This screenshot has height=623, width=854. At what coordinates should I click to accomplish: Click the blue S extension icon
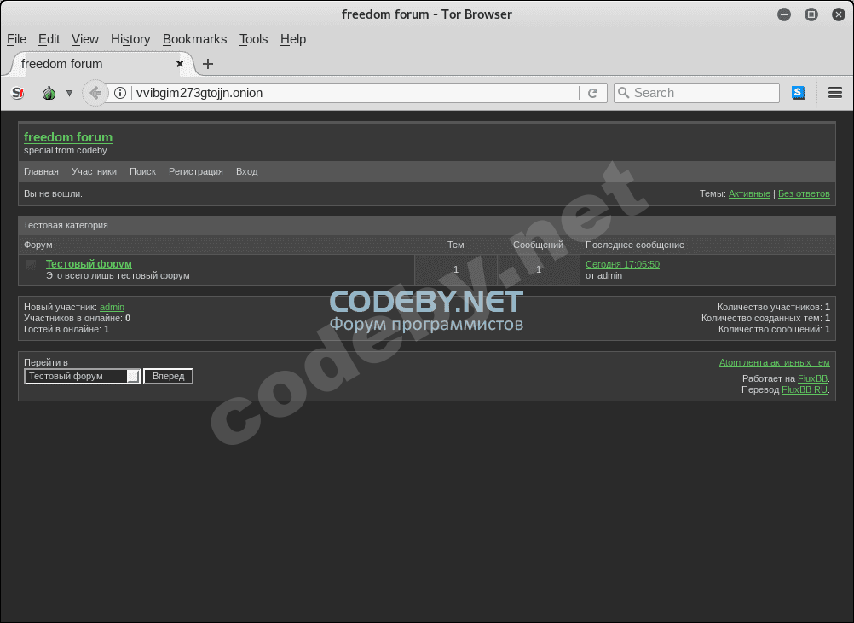(x=799, y=93)
